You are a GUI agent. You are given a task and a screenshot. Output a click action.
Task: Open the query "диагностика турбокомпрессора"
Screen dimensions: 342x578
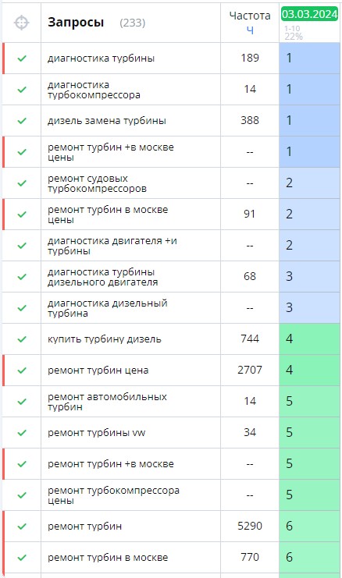(94, 90)
